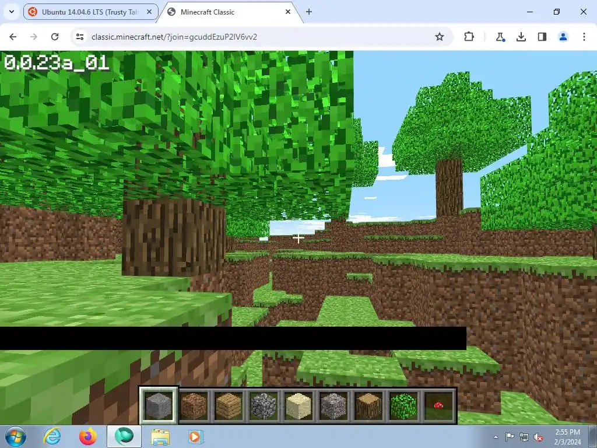
Task: Launch Internet Explorer from the taskbar
Action: (52, 436)
